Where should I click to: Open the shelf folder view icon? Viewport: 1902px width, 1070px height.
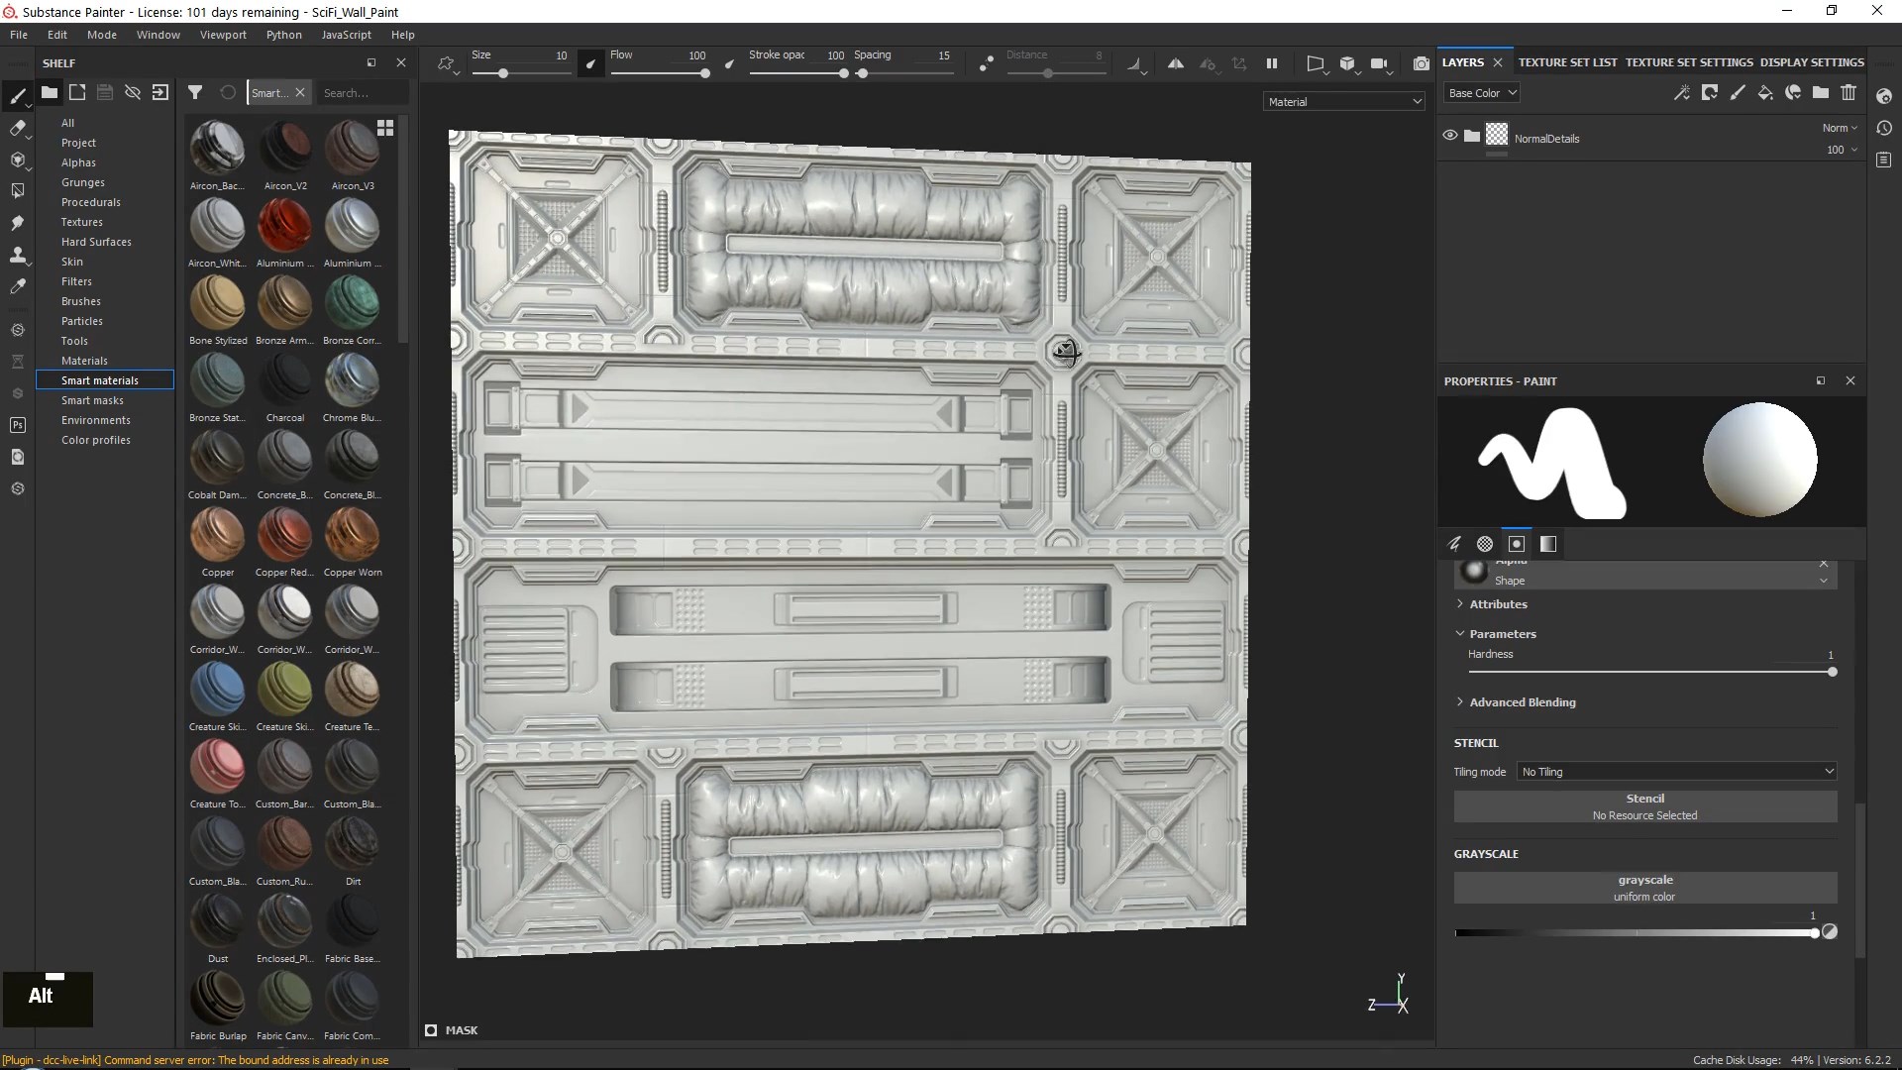(x=49, y=92)
